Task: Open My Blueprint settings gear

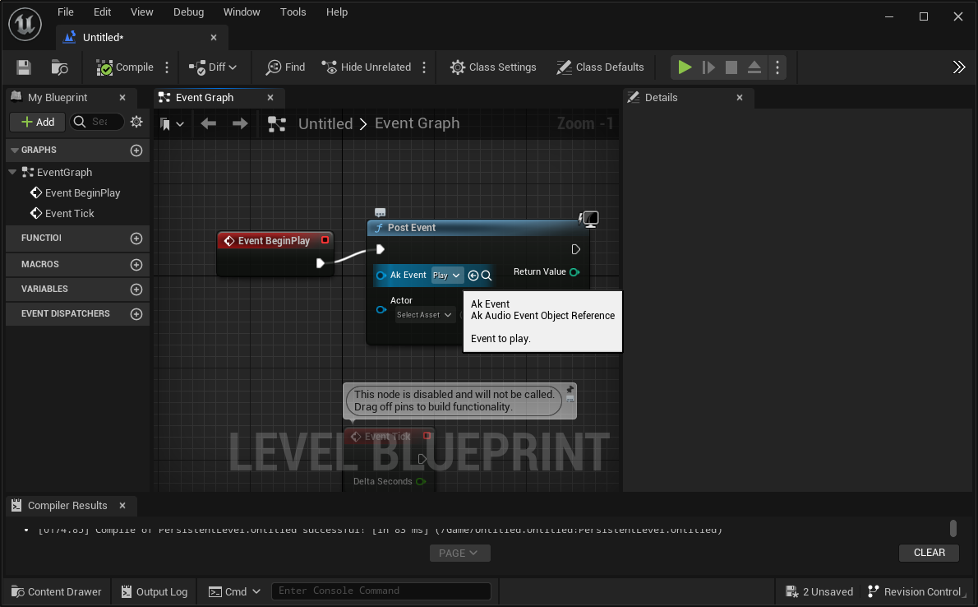Action: [x=136, y=122]
